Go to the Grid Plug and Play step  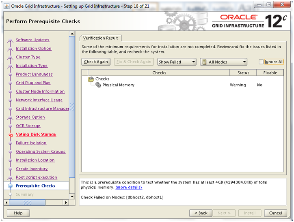click(x=33, y=83)
